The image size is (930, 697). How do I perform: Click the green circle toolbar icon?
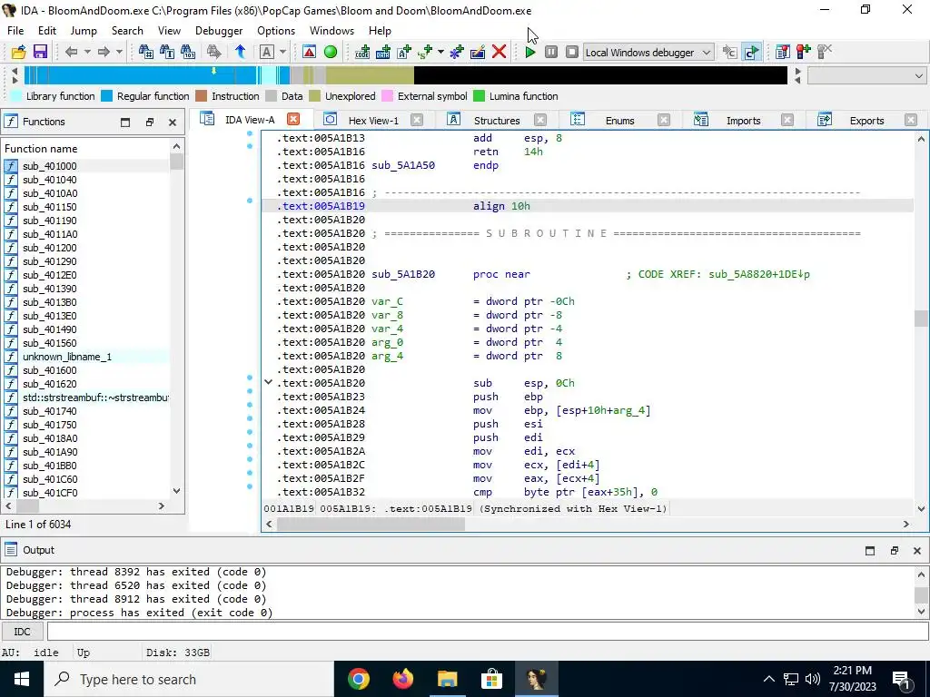coord(331,52)
